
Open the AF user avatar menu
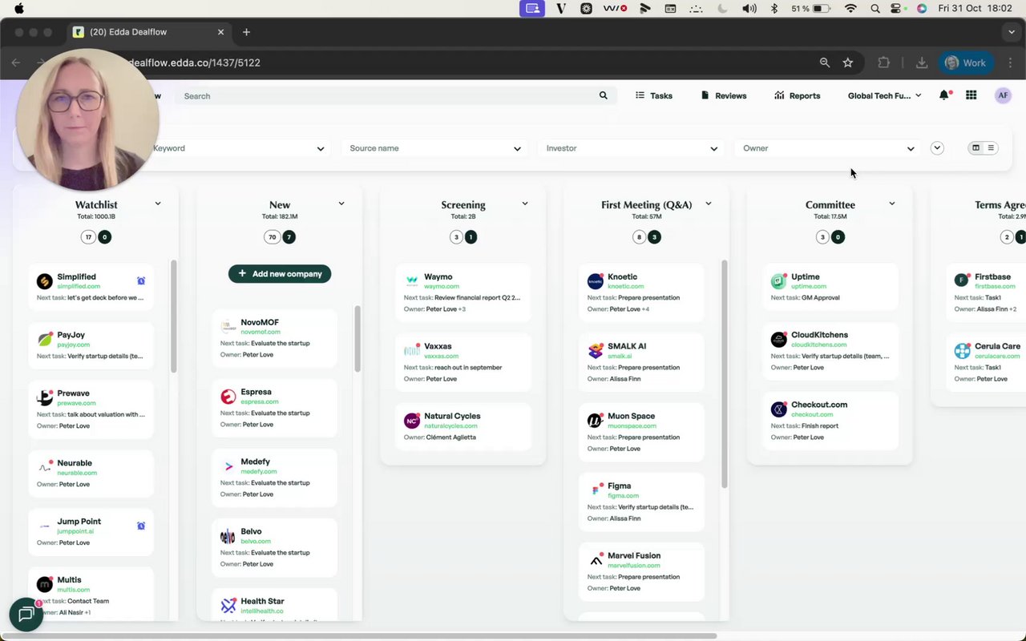(x=1003, y=95)
